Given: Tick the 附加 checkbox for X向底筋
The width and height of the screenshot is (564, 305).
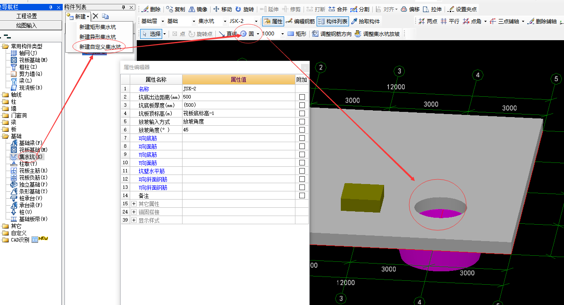Looking at the screenshot, I should pos(302,138).
